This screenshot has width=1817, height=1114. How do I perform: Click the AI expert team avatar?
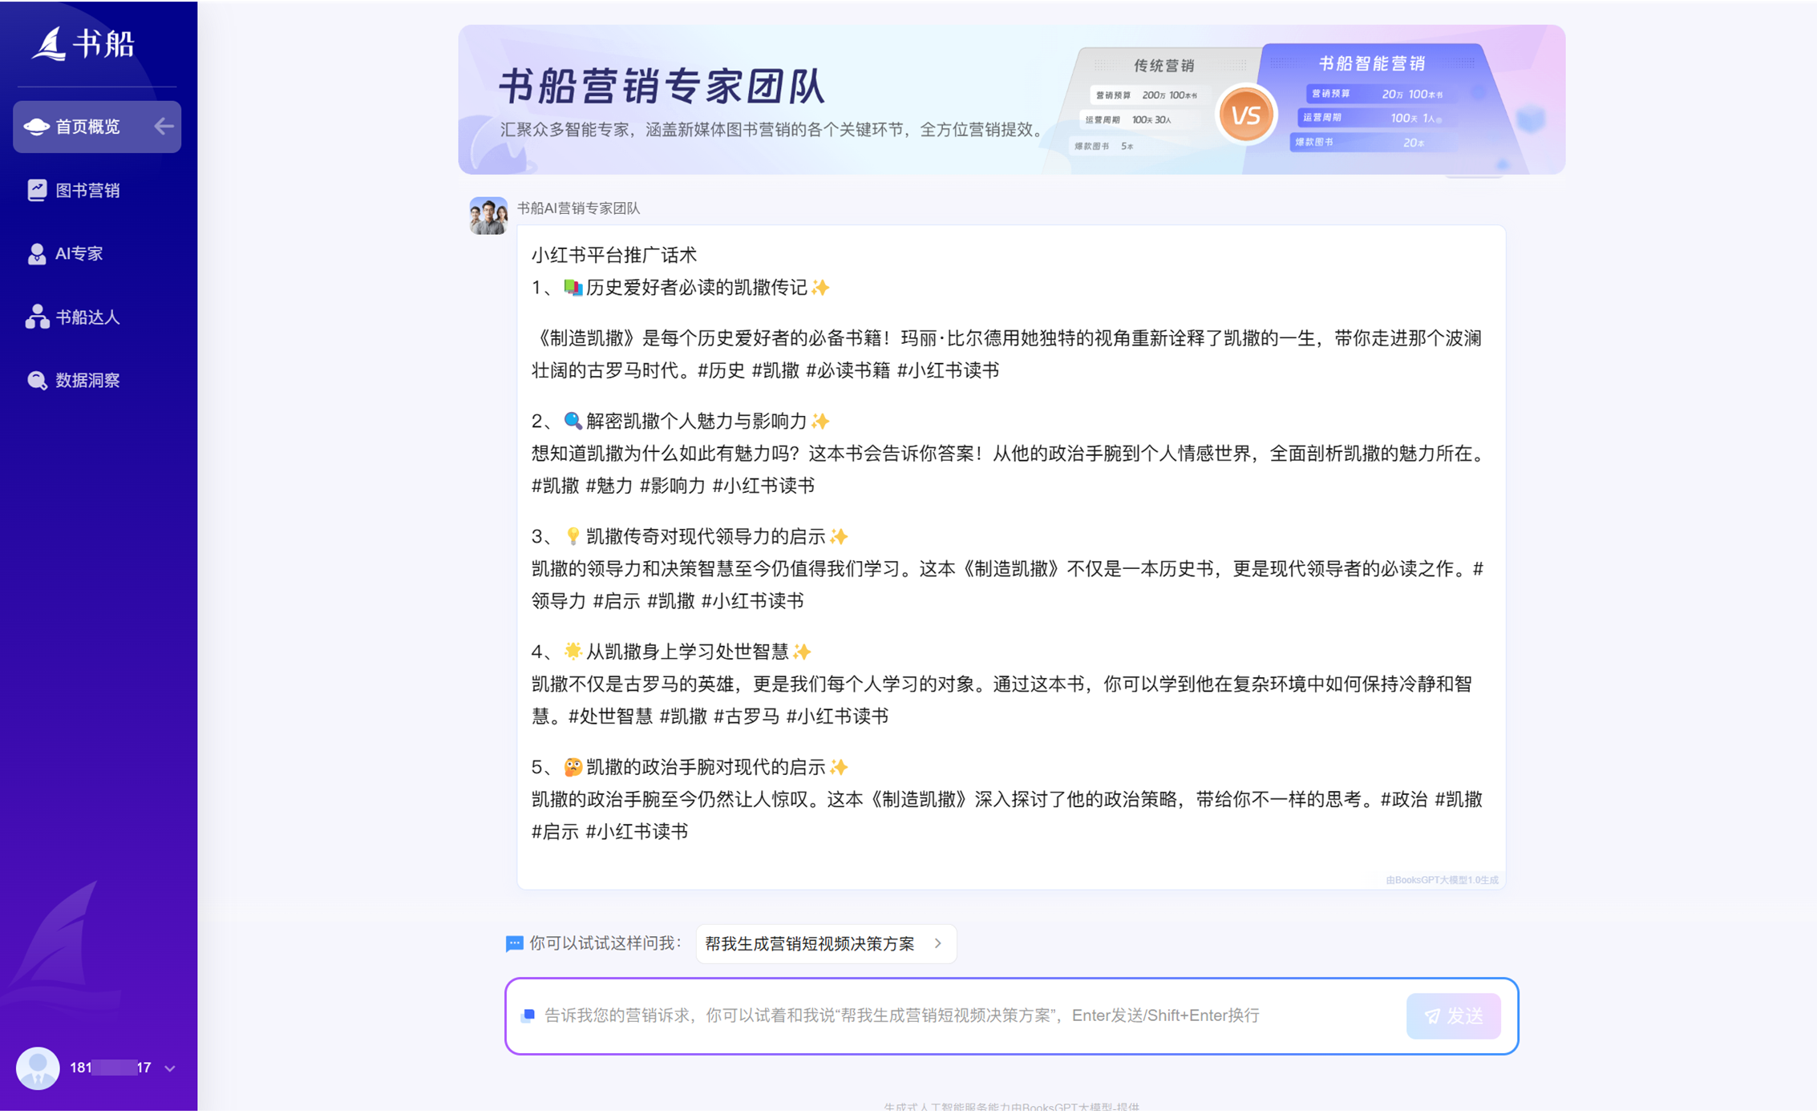(x=488, y=216)
